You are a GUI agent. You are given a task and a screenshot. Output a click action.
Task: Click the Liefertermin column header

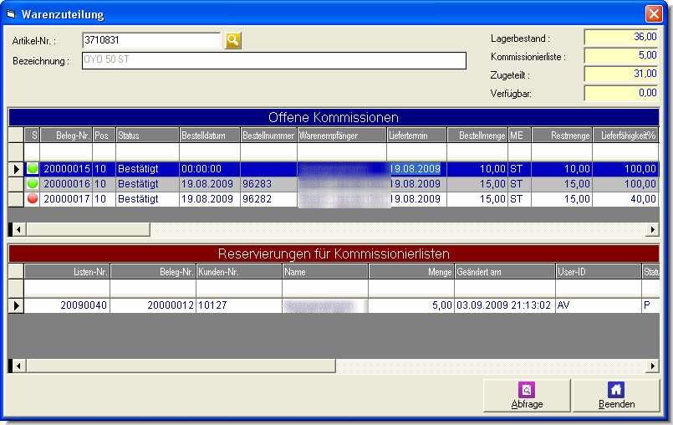click(417, 136)
